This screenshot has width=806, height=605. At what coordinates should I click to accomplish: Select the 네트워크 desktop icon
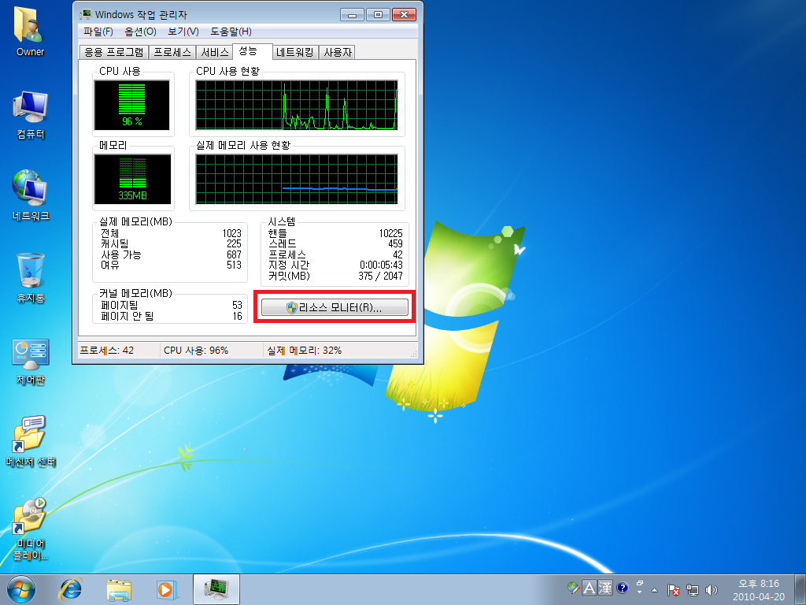[x=31, y=195]
